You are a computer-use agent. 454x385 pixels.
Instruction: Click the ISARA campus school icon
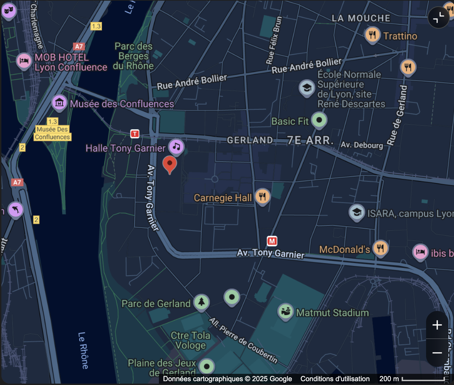[x=357, y=212]
